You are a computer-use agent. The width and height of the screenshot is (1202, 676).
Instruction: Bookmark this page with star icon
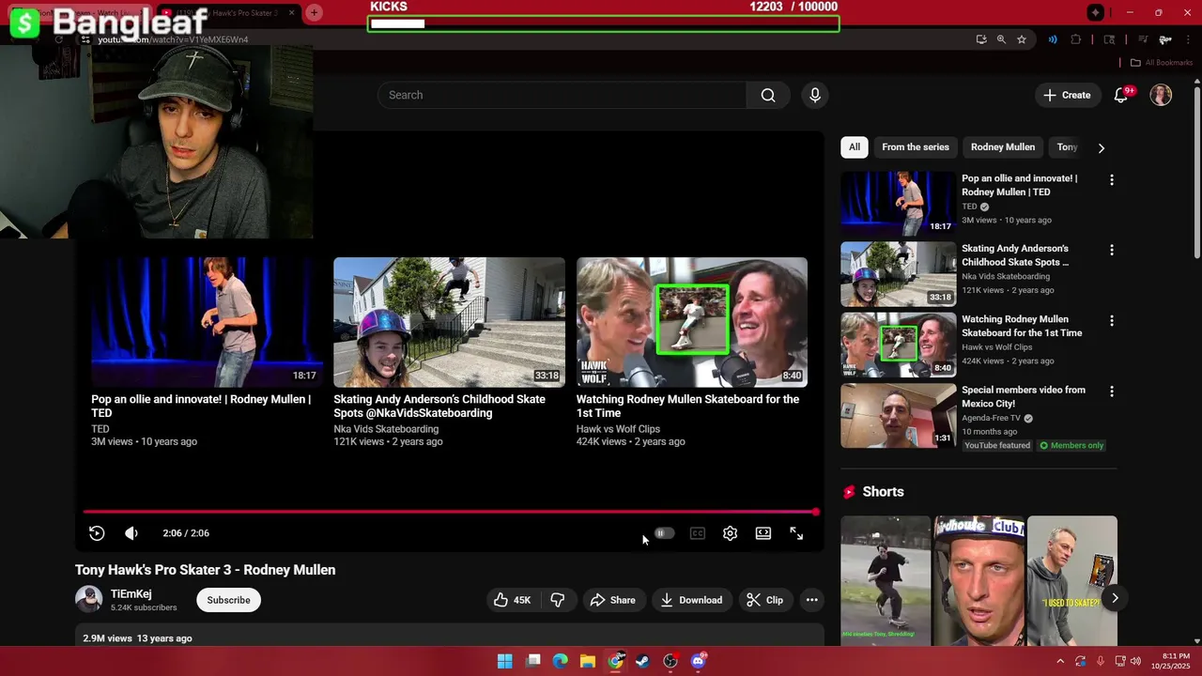point(1022,39)
